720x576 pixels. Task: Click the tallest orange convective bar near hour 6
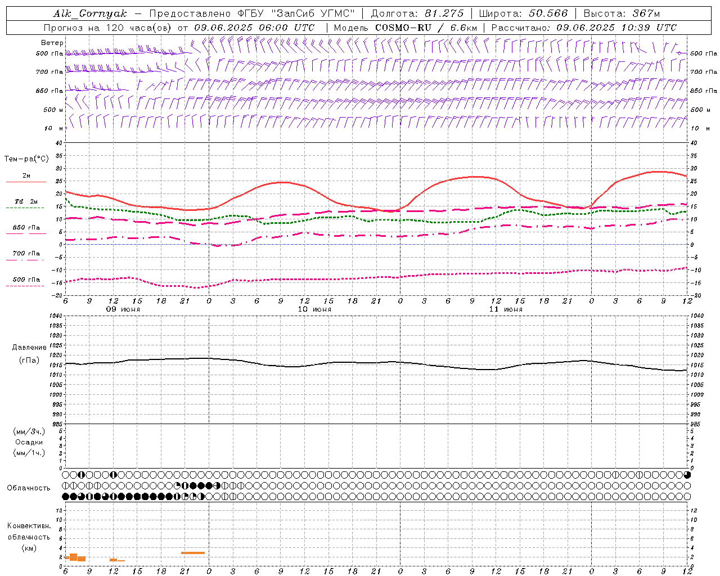(73, 557)
